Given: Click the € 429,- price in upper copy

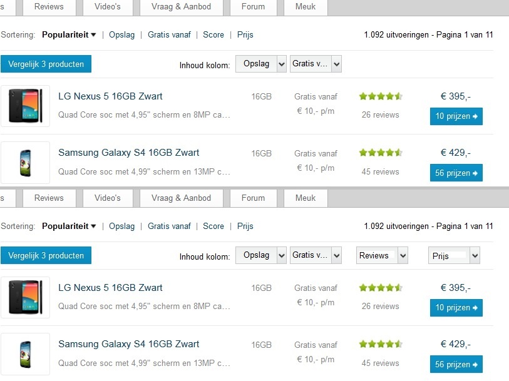Looking at the screenshot, I should [x=455, y=153].
